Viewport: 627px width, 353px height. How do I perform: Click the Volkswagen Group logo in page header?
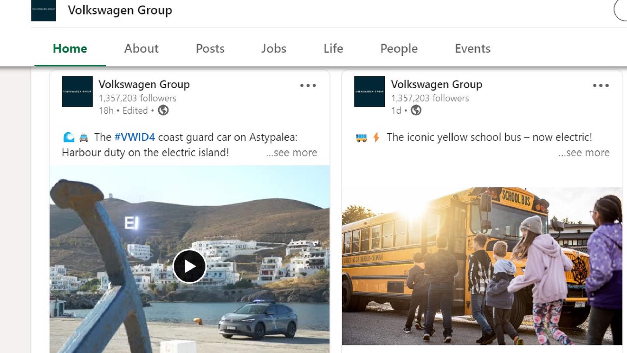click(43, 10)
